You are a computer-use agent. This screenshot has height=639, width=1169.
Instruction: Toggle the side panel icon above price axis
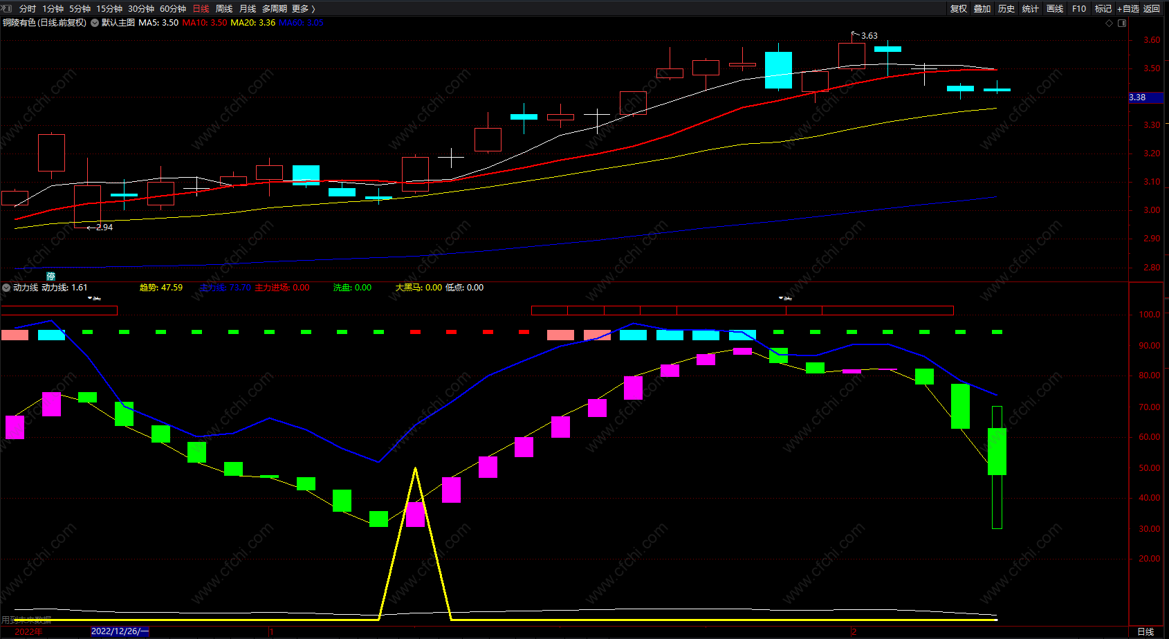tap(1122, 23)
